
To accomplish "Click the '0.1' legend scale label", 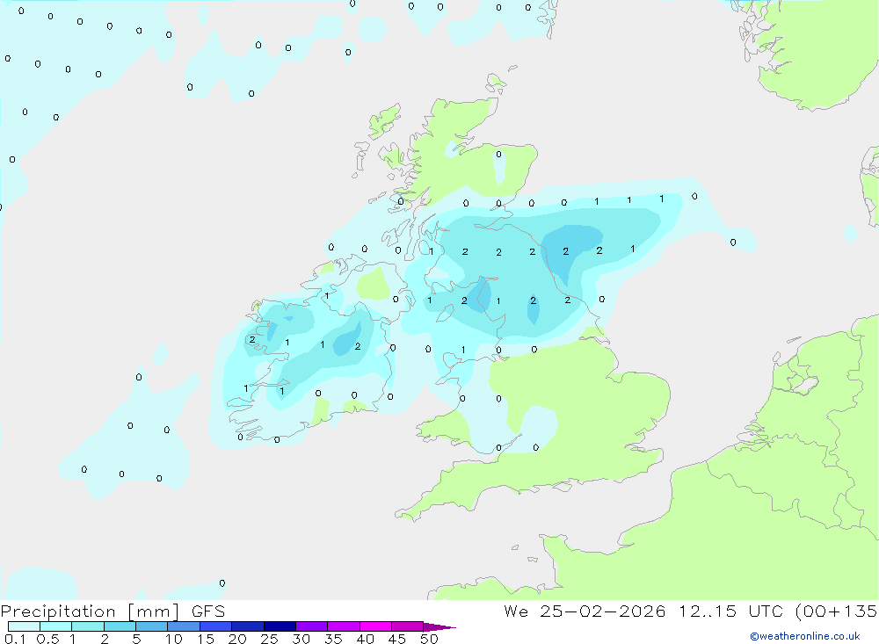I will (15, 639).
